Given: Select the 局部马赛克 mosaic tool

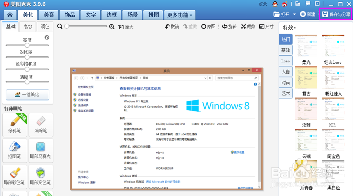Looking at the screenshot, I should click(41, 151).
